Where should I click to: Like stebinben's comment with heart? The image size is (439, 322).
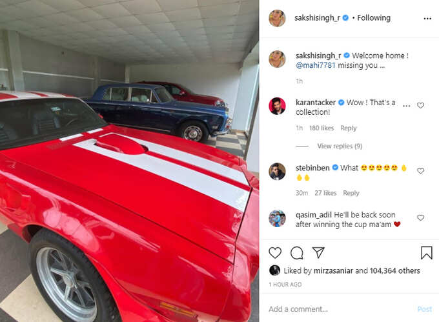click(x=420, y=171)
